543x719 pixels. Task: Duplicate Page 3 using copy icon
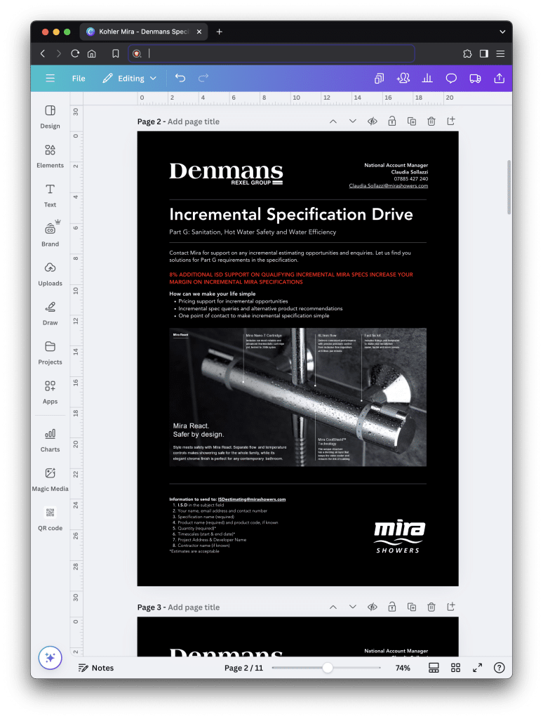(412, 607)
